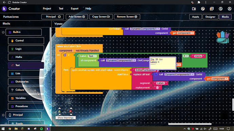The image size is (234, 131).
Task: Click the yellow warning triangle indicator
Action: [59, 111]
